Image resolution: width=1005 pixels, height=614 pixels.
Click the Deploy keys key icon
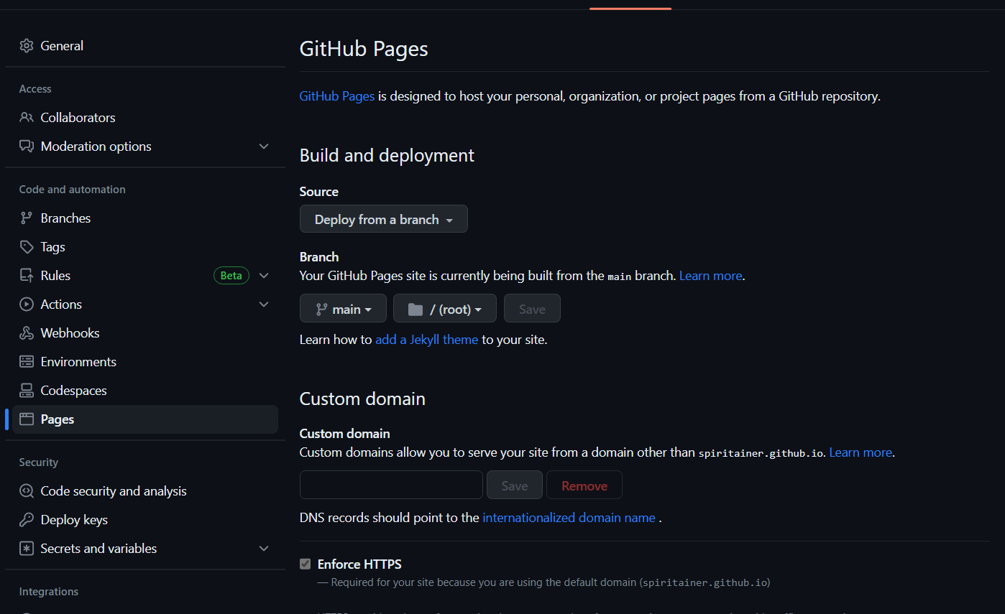[x=27, y=520]
